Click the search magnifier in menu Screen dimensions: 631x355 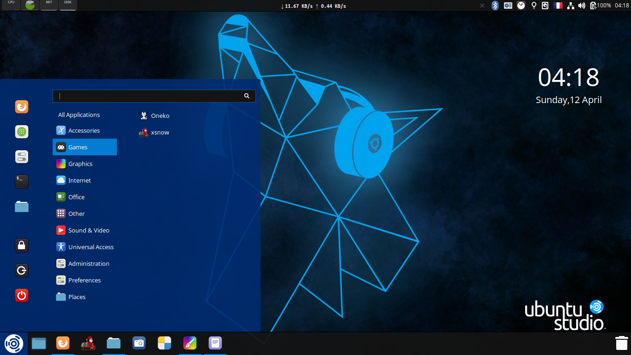pyautogui.click(x=247, y=96)
